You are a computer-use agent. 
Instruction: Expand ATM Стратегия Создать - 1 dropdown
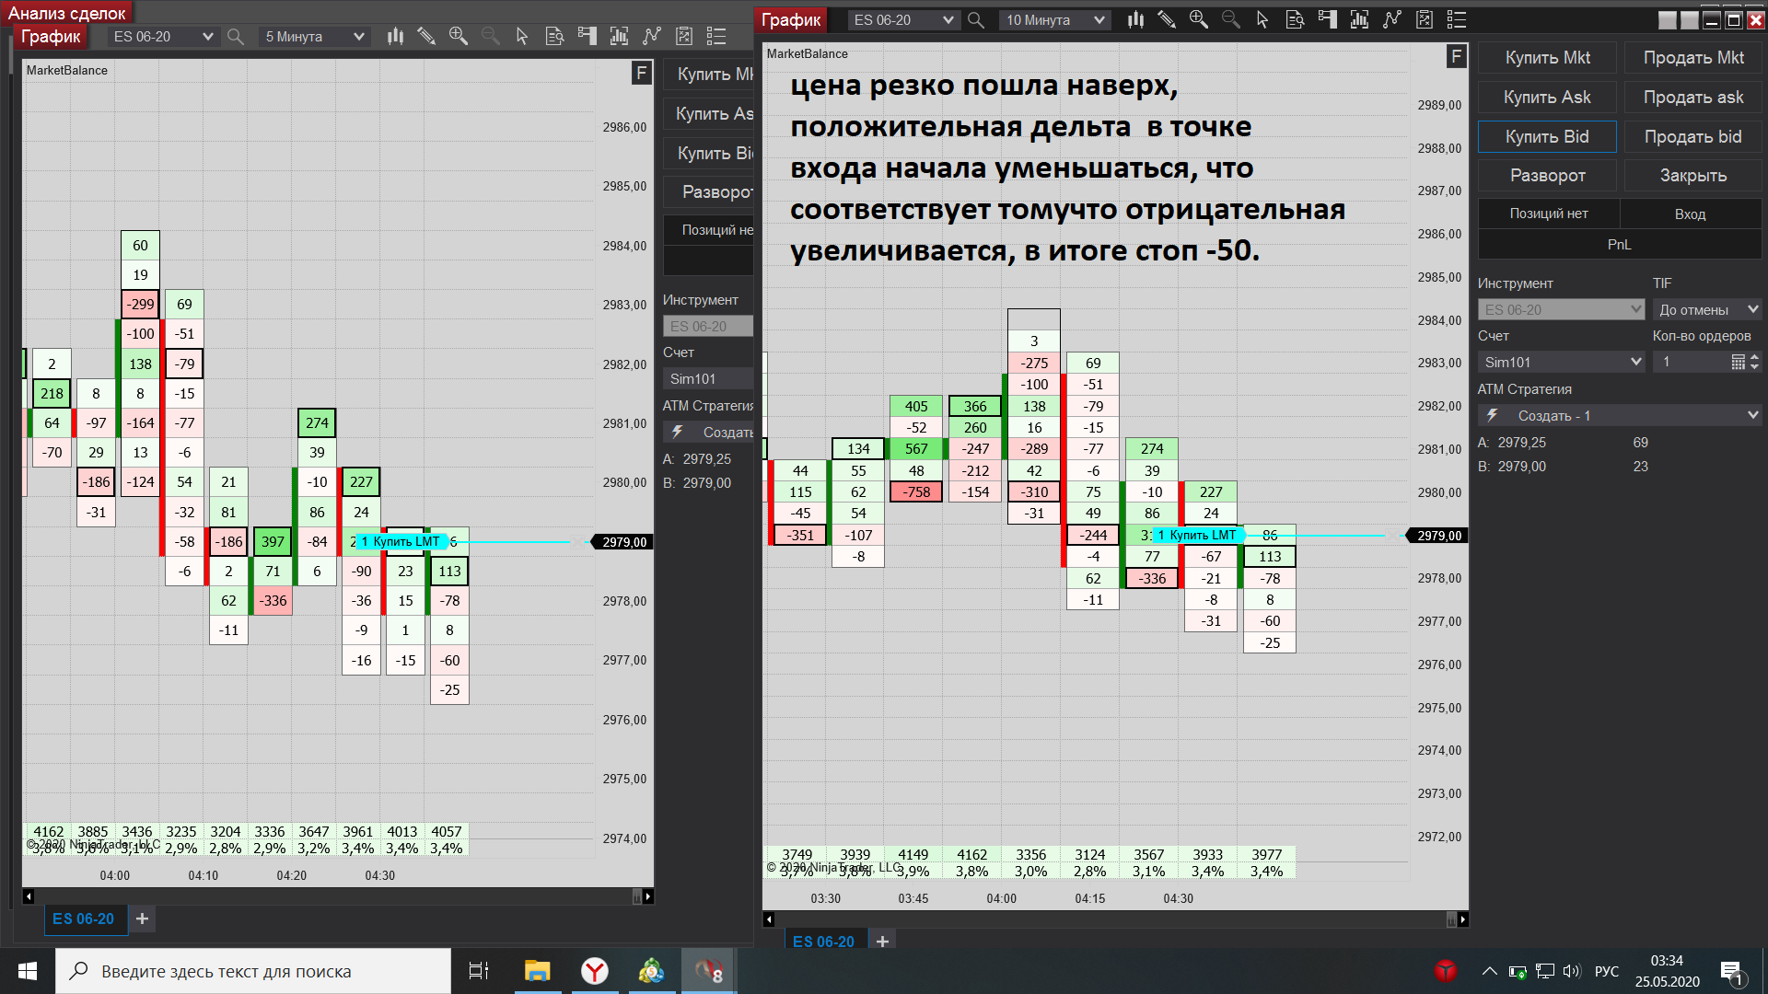pos(1752,416)
